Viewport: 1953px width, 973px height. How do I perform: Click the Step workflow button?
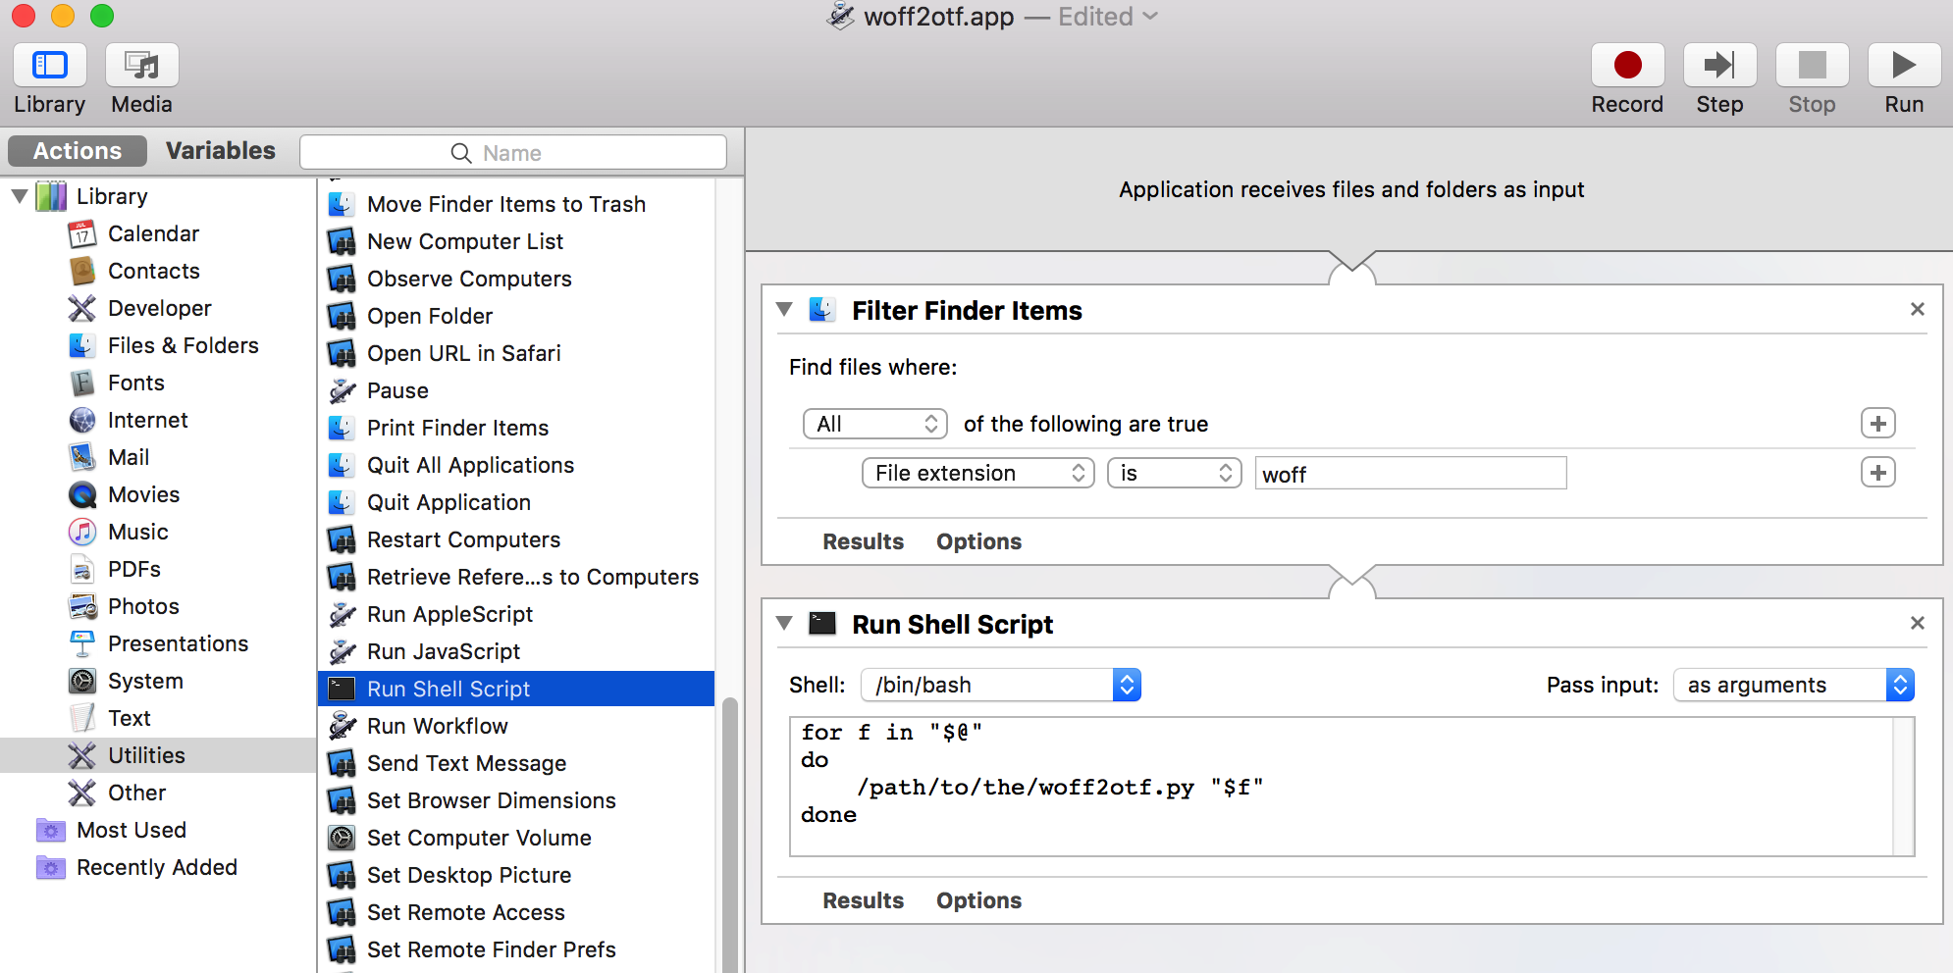click(x=1719, y=66)
